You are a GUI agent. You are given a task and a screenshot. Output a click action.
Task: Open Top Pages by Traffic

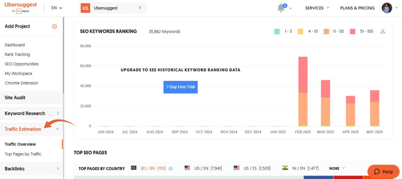pyautogui.click(x=23, y=154)
